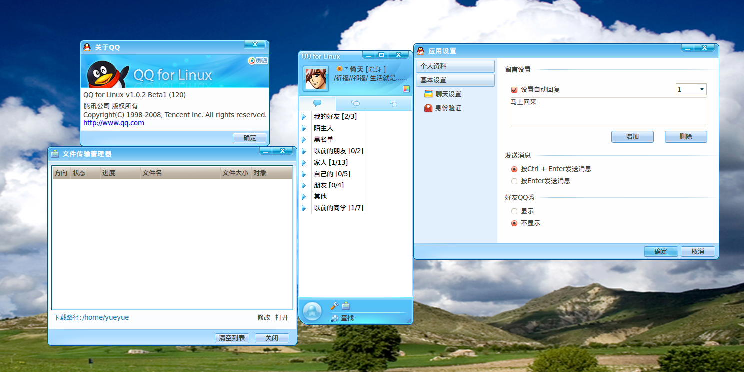
Task: Expand the 我的好友 [2/3] group
Action: (x=303, y=117)
